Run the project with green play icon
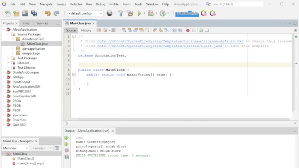 139,13
